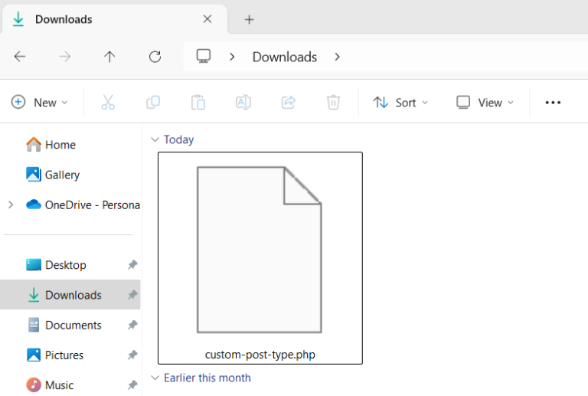Click the This PC monitor icon in address bar
588x396 pixels.
(x=204, y=56)
